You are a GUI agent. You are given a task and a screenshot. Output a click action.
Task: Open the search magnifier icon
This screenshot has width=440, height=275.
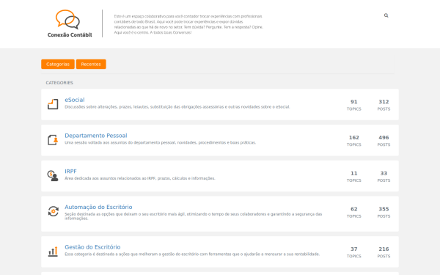[386, 15]
